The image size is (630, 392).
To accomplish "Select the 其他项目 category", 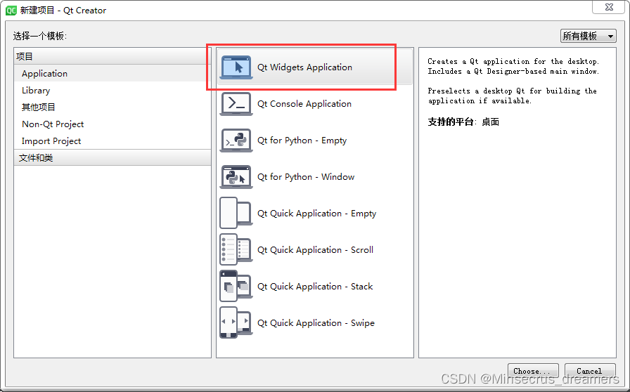I will click(112, 107).
